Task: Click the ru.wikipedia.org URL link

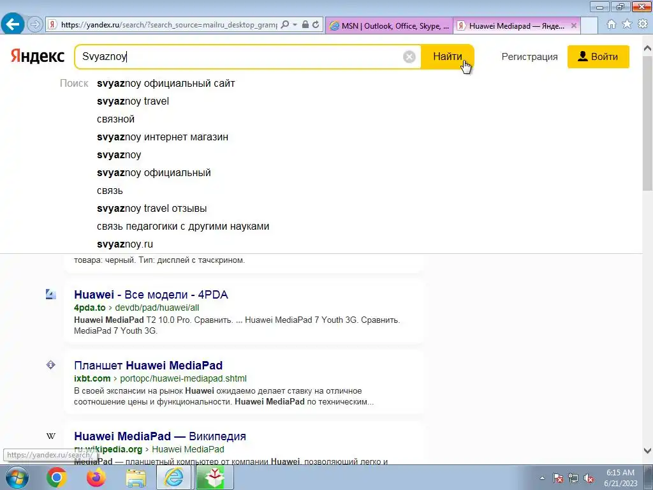Action: click(x=108, y=450)
